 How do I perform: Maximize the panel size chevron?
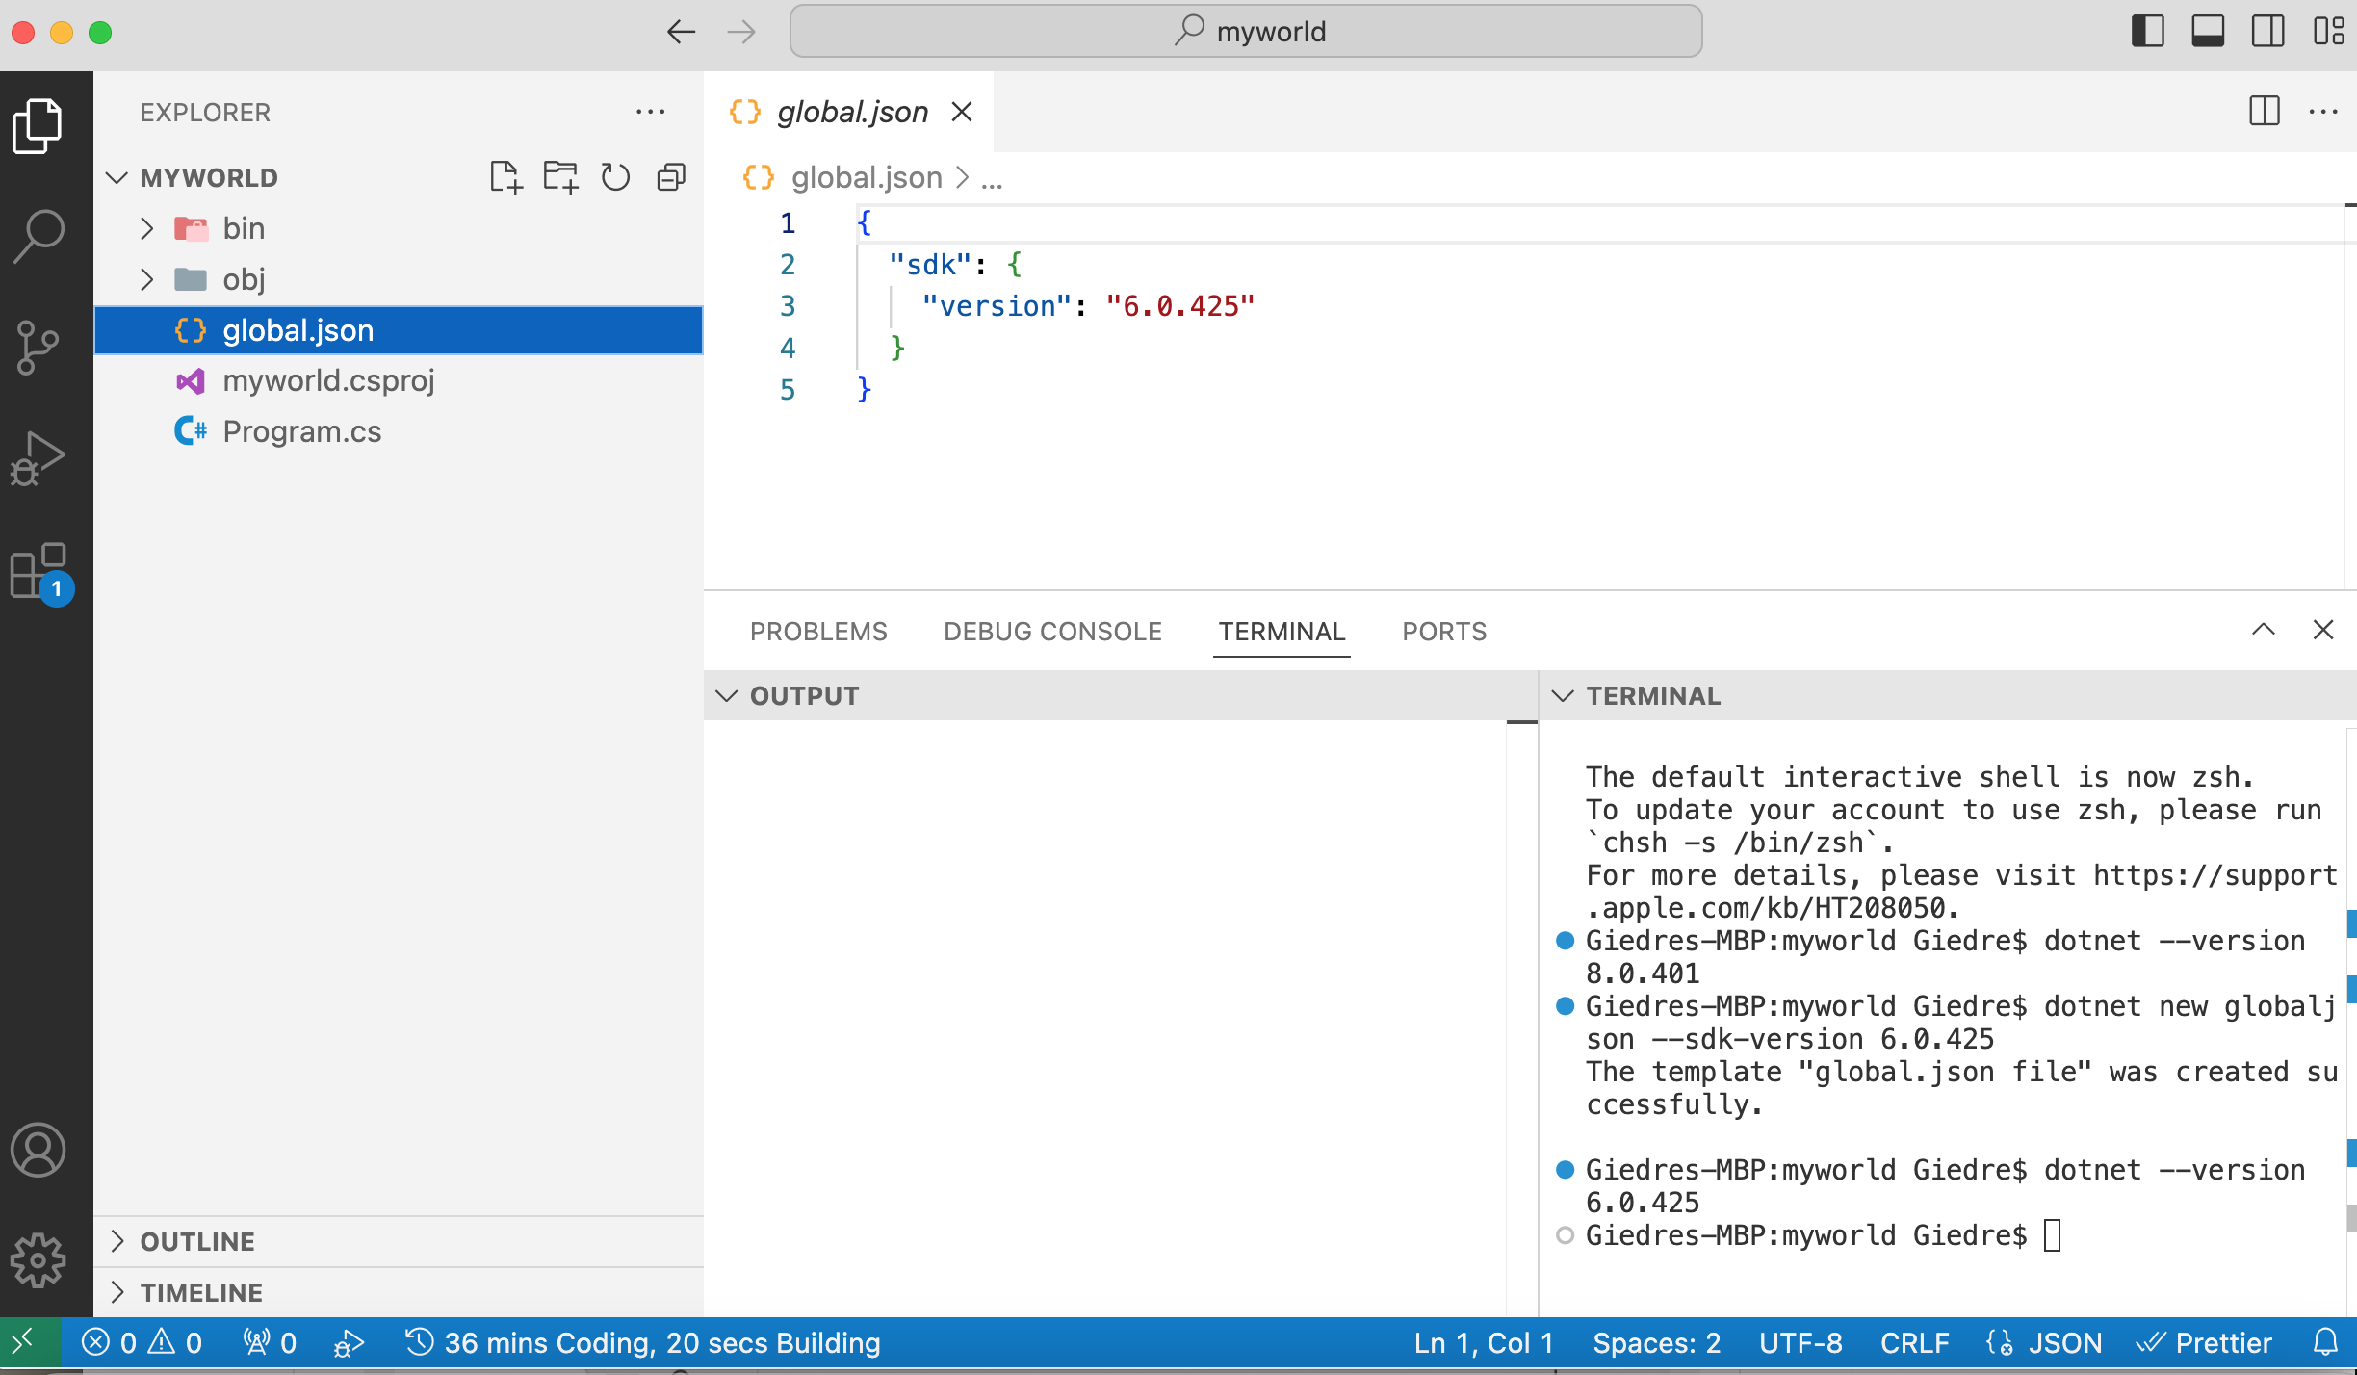(2264, 630)
